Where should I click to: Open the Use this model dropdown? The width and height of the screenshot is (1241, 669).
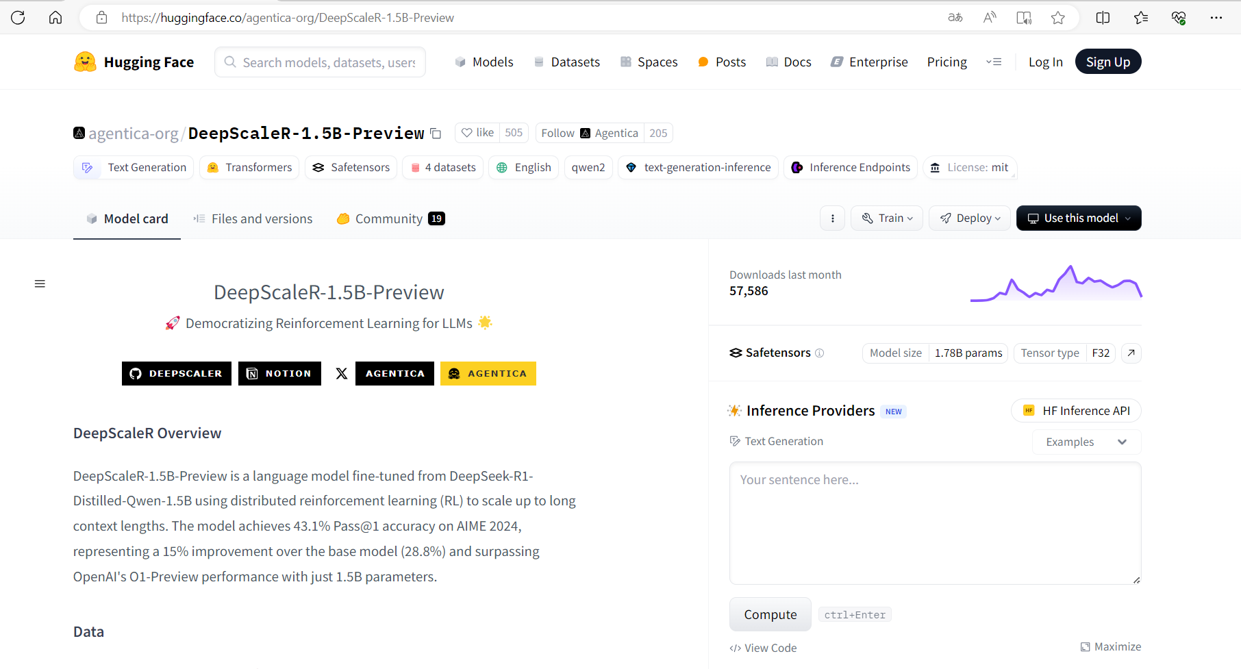[1079, 218]
